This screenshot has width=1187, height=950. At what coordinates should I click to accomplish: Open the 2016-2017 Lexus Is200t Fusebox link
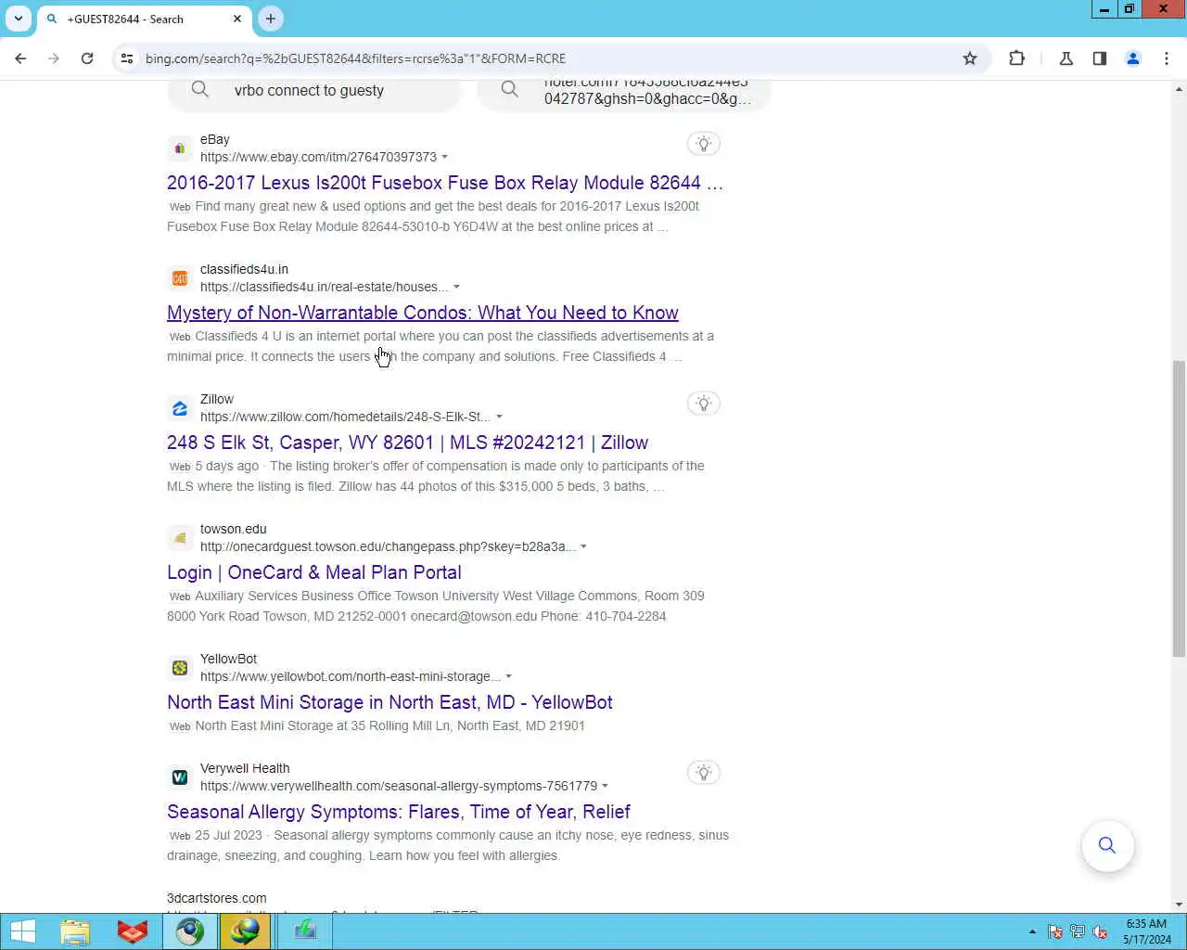(445, 183)
